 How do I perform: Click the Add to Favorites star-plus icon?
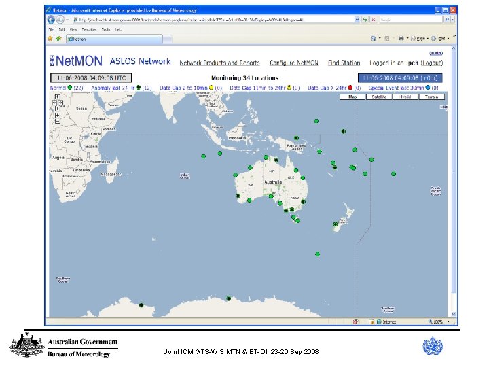(x=58, y=39)
